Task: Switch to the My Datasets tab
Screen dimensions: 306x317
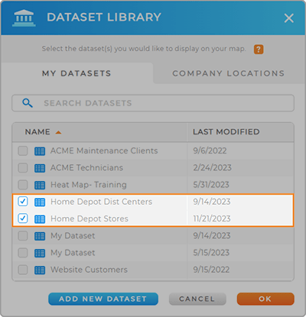Action: click(x=76, y=73)
